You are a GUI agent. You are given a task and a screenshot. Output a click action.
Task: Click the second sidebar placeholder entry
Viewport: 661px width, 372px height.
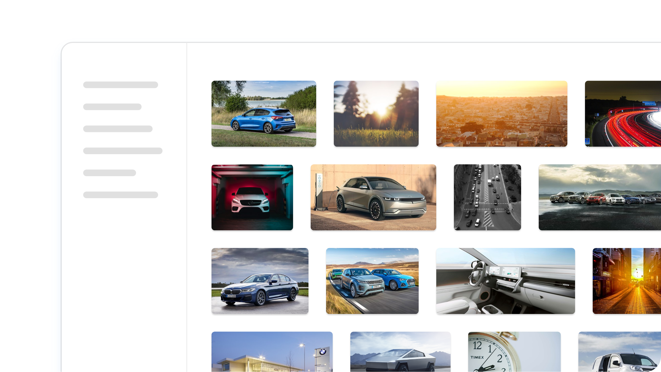click(x=112, y=107)
